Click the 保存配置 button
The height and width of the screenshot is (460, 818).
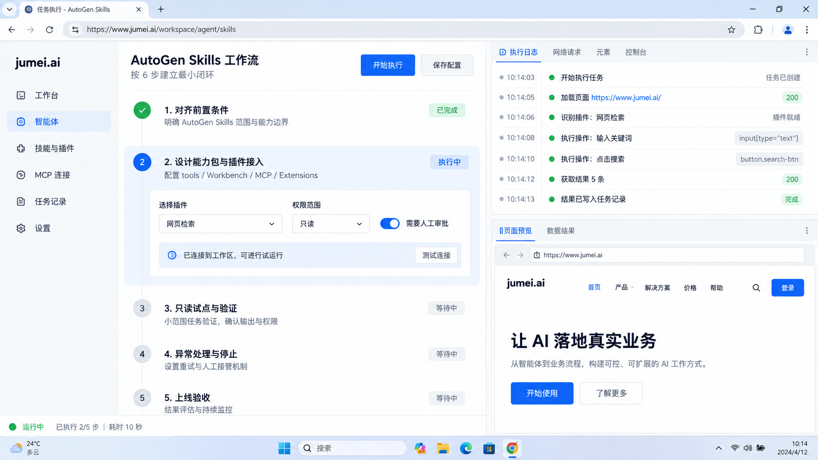447,65
